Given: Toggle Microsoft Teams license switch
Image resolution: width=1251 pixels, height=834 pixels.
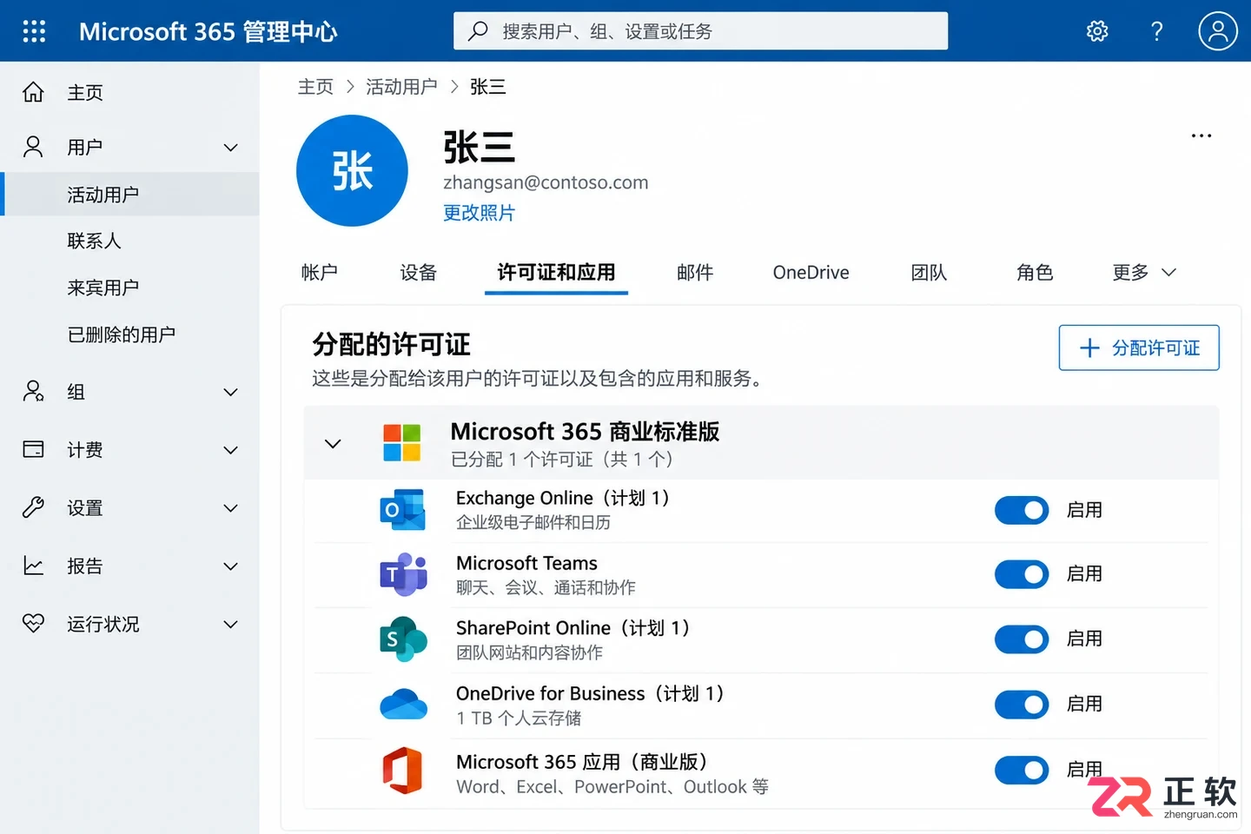Looking at the screenshot, I should pos(1022,574).
